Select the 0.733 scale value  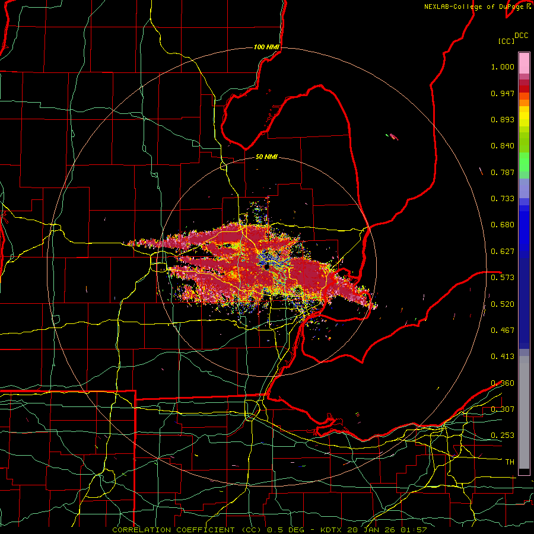[503, 199]
